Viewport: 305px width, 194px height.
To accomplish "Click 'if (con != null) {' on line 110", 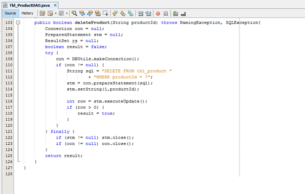I will coord(80,65).
